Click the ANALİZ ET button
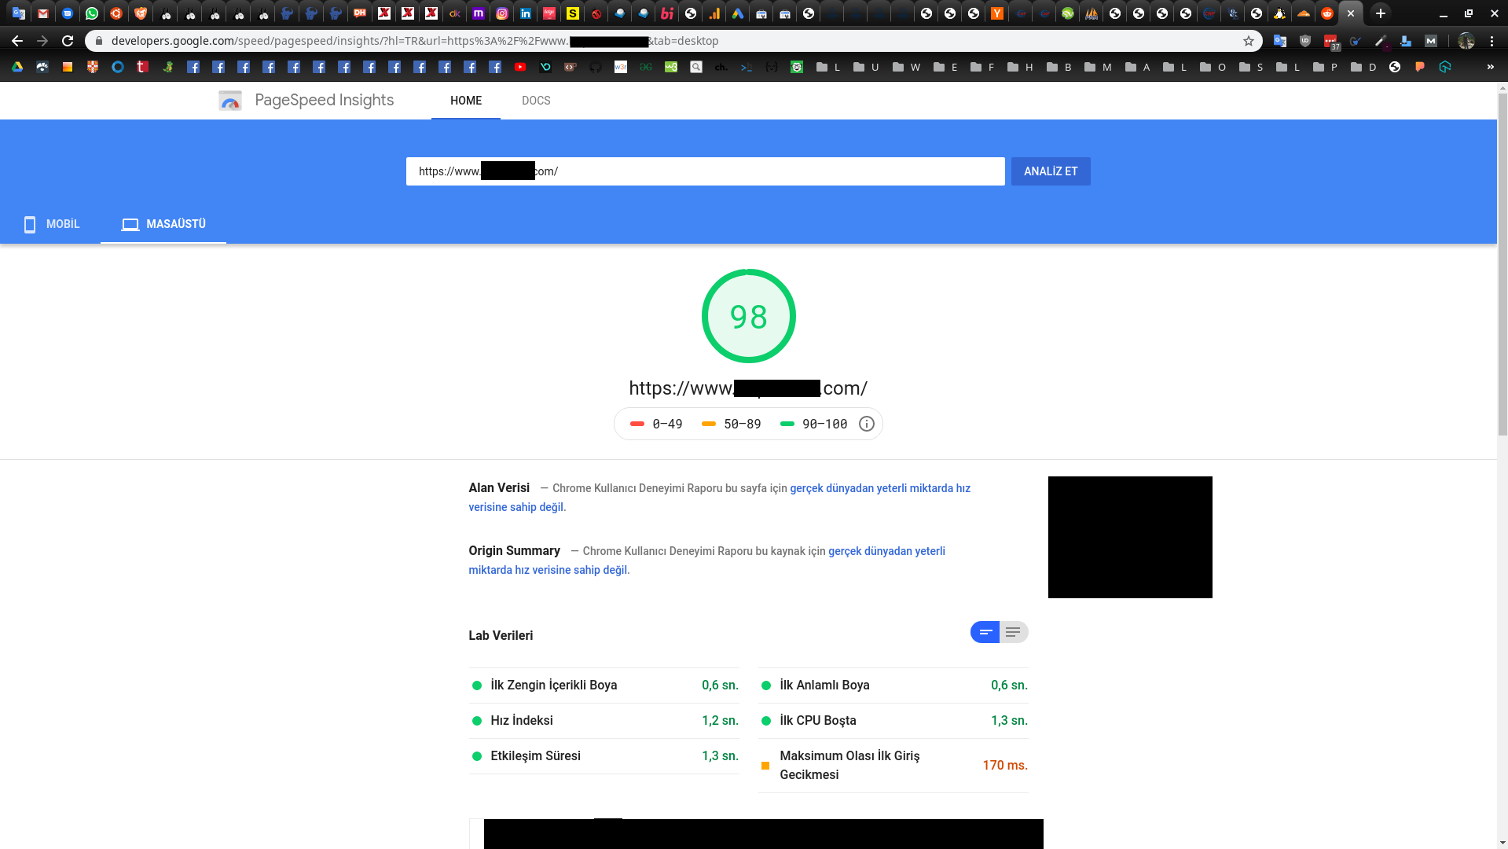This screenshot has height=849, width=1508. (x=1051, y=171)
